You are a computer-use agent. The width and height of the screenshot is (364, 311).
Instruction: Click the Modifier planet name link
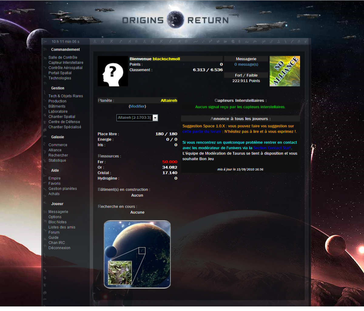click(137, 106)
